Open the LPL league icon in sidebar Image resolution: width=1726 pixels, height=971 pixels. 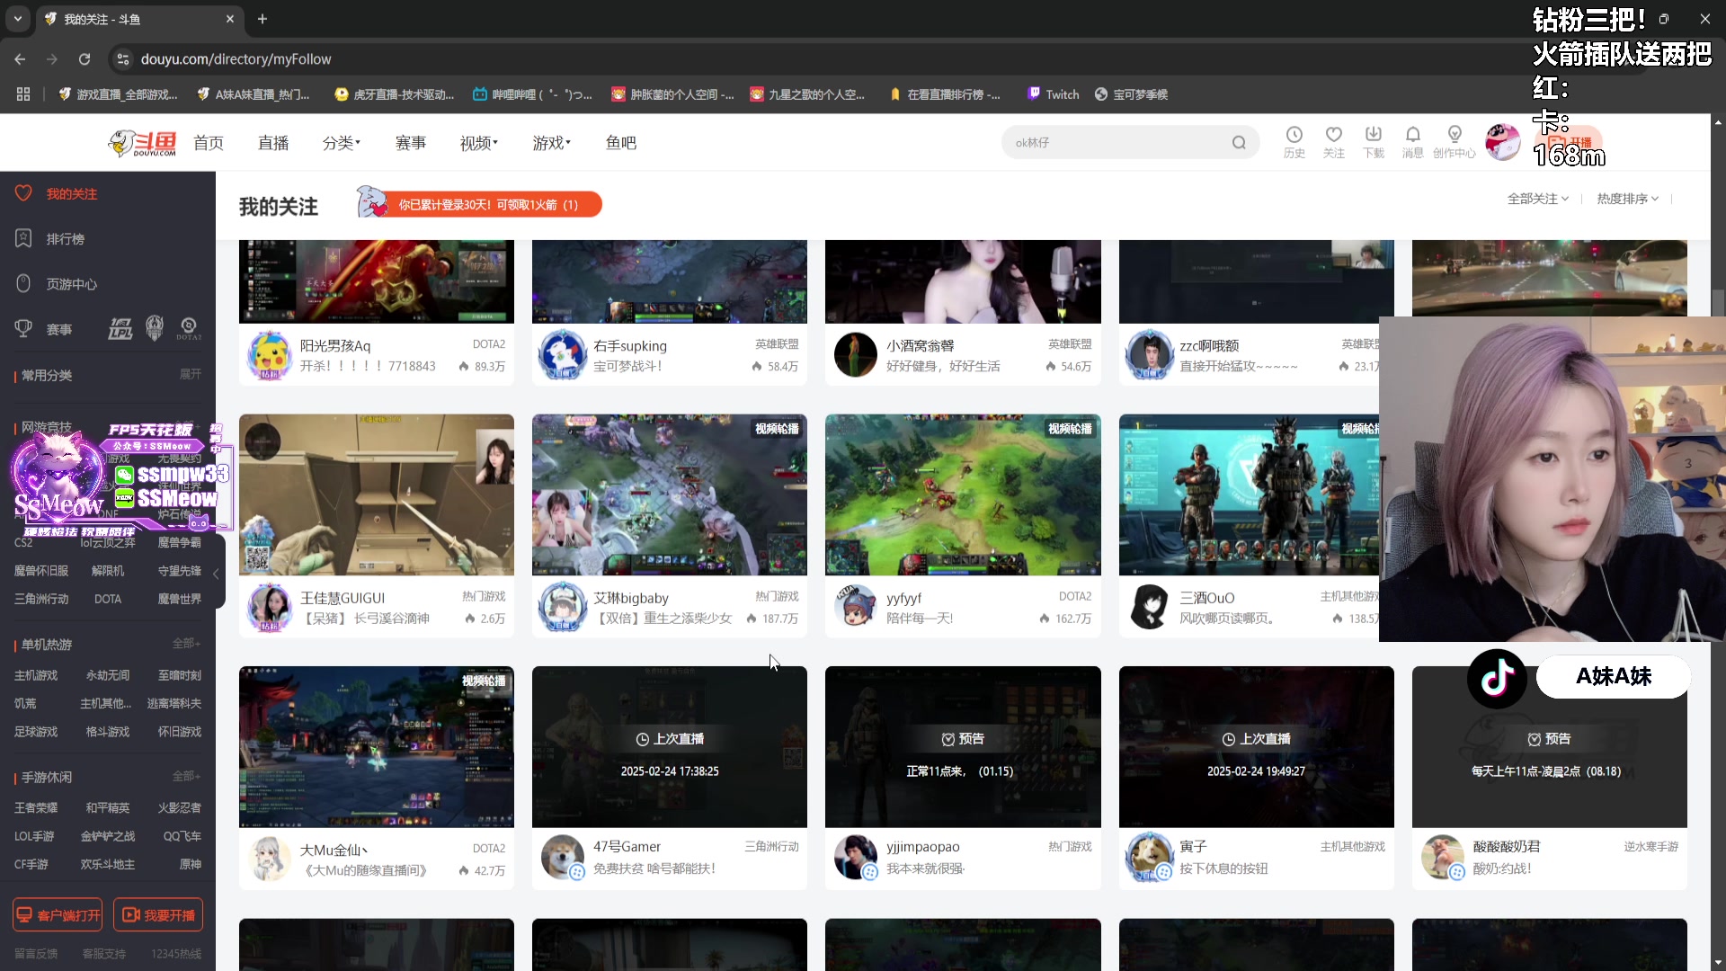point(120,329)
